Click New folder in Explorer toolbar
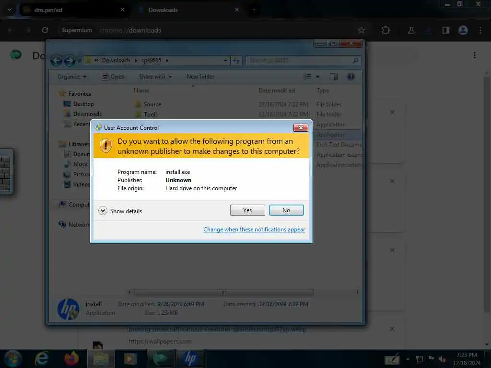 (x=200, y=77)
